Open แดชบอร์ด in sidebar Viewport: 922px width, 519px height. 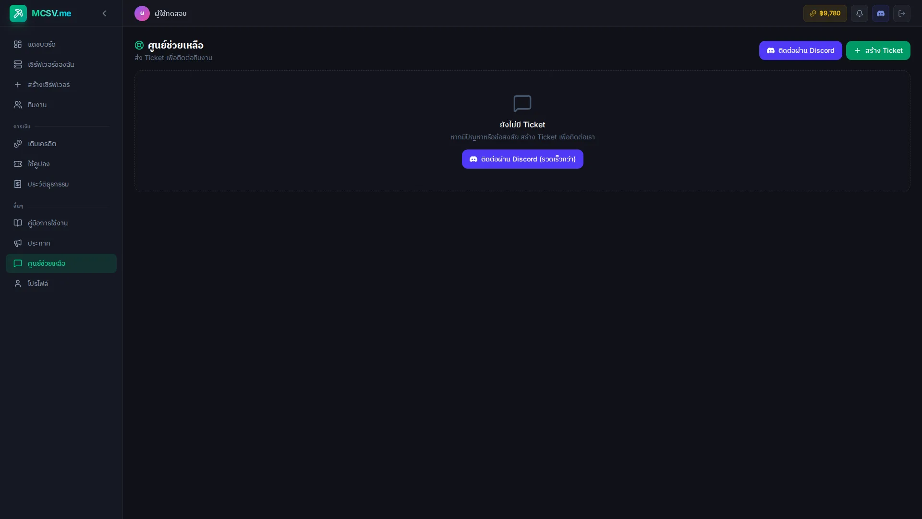(42, 44)
